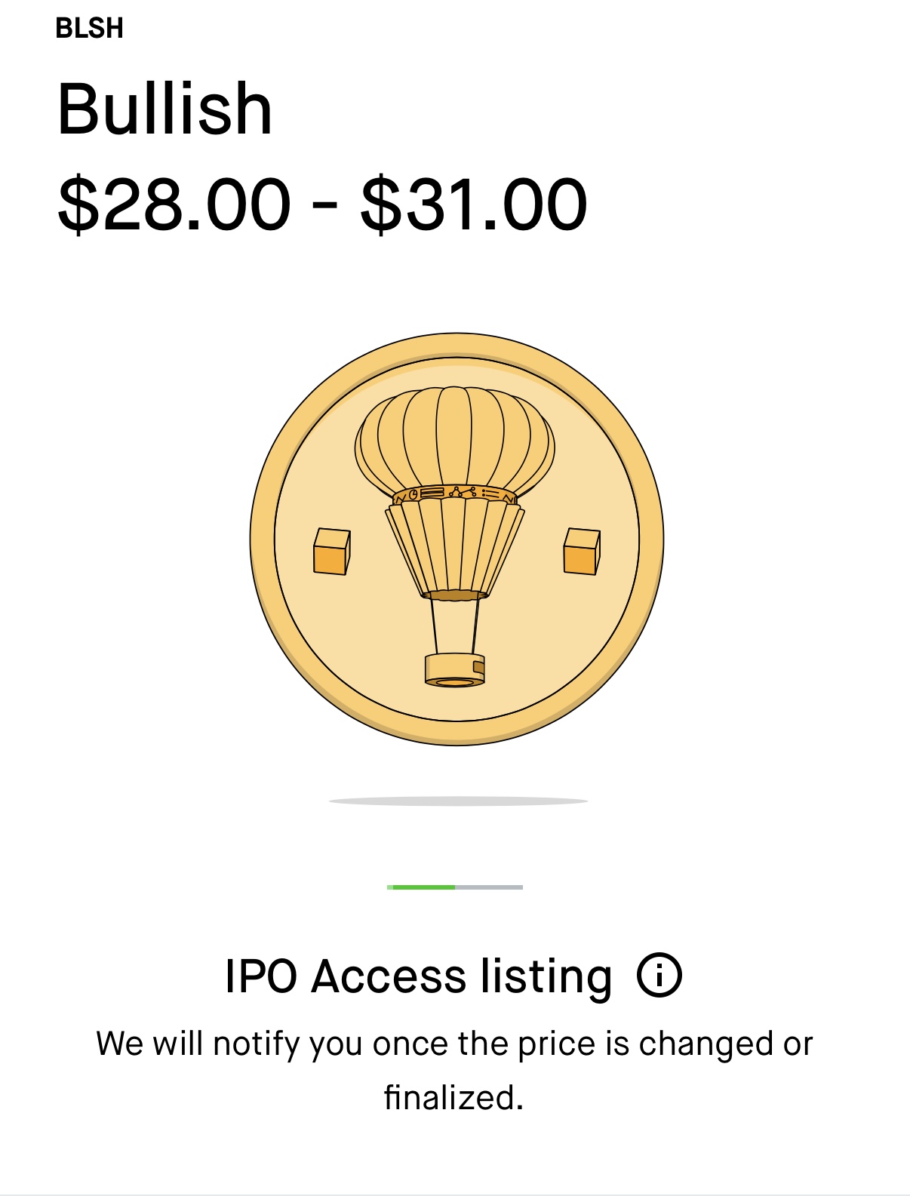
Task: Tap the left orange cube on coin
Action: tap(331, 552)
